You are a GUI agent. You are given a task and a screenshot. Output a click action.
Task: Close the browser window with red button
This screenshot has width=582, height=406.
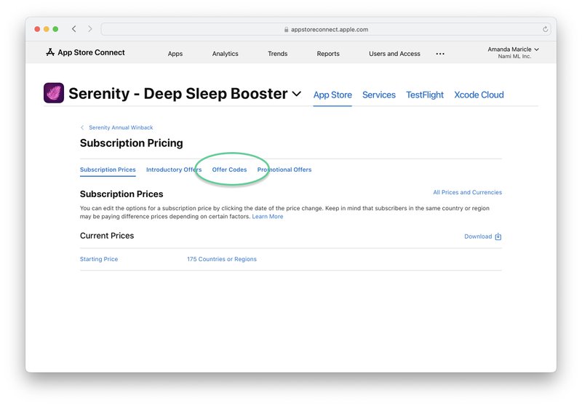point(37,29)
